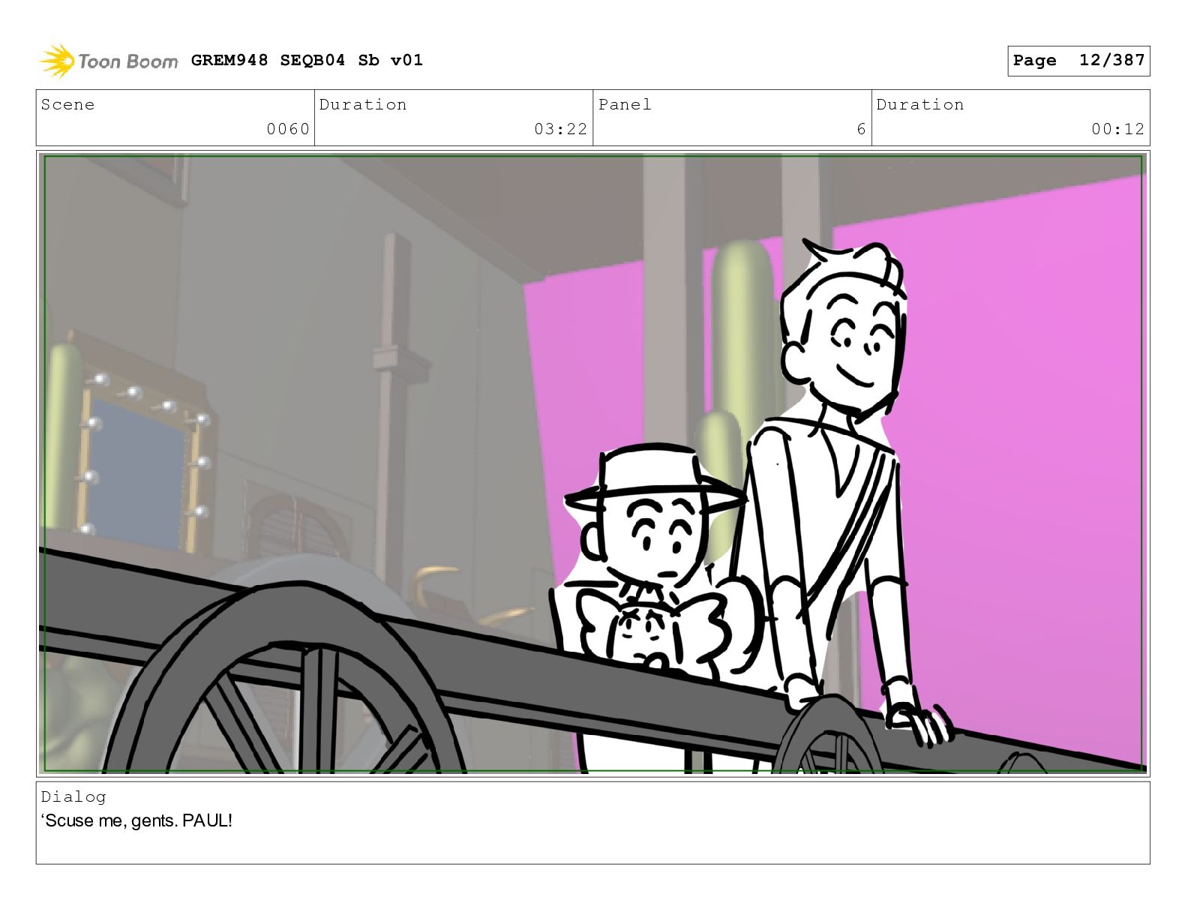
Task: Select the title text GREM948 SEQB04 Sb v01
Action: point(307,60)
